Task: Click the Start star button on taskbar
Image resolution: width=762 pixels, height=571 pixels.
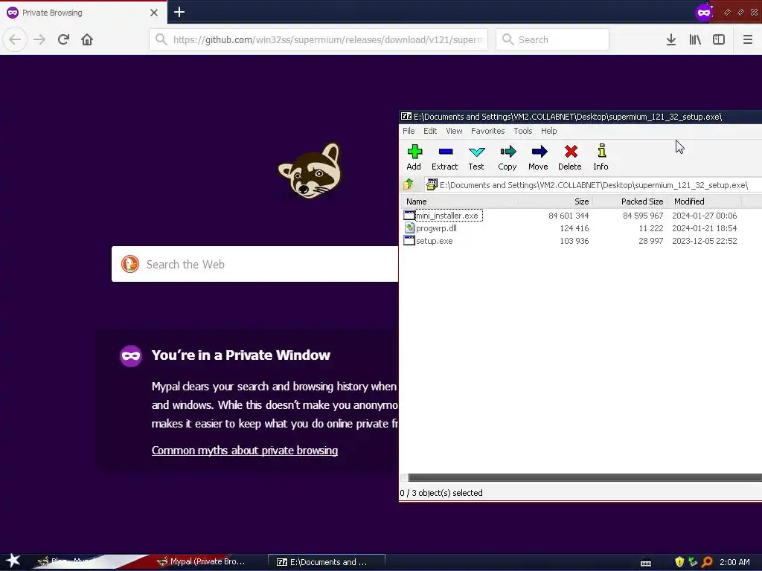Action: point(12,562)
